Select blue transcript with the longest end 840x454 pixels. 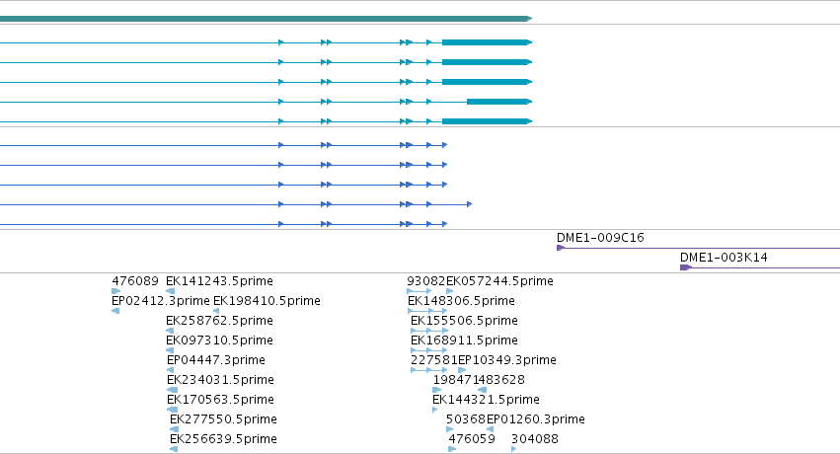236,204
